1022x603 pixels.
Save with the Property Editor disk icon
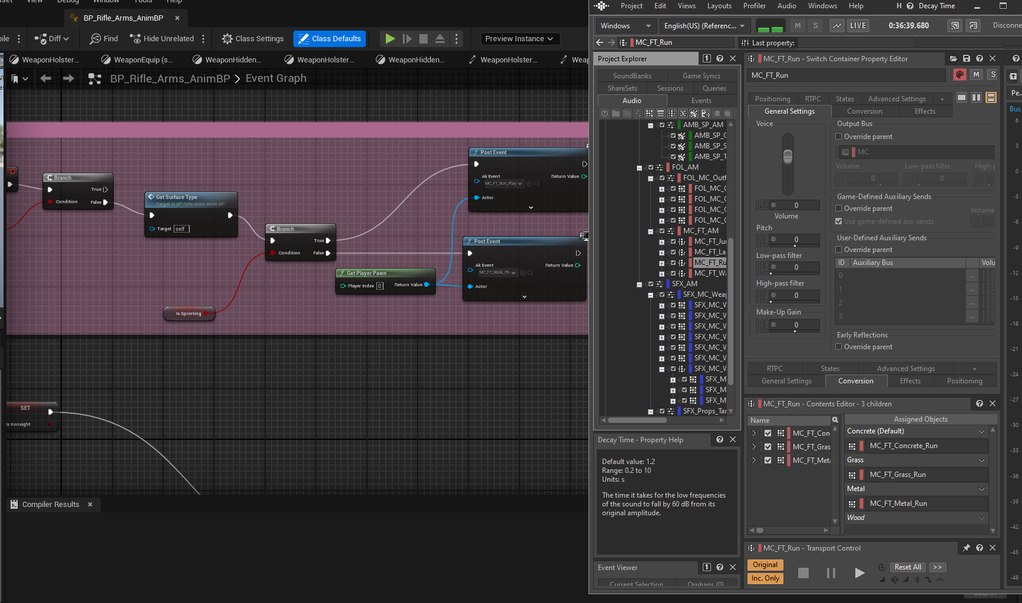tap(967, 59)
